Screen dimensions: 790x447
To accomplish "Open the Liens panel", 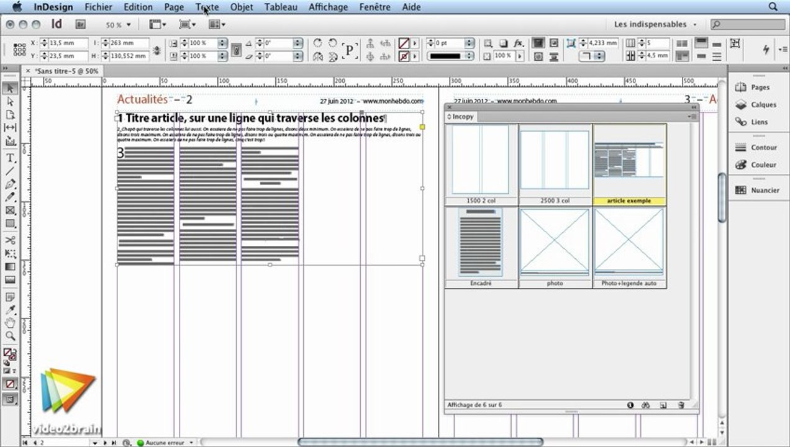I will coord(759,122).
